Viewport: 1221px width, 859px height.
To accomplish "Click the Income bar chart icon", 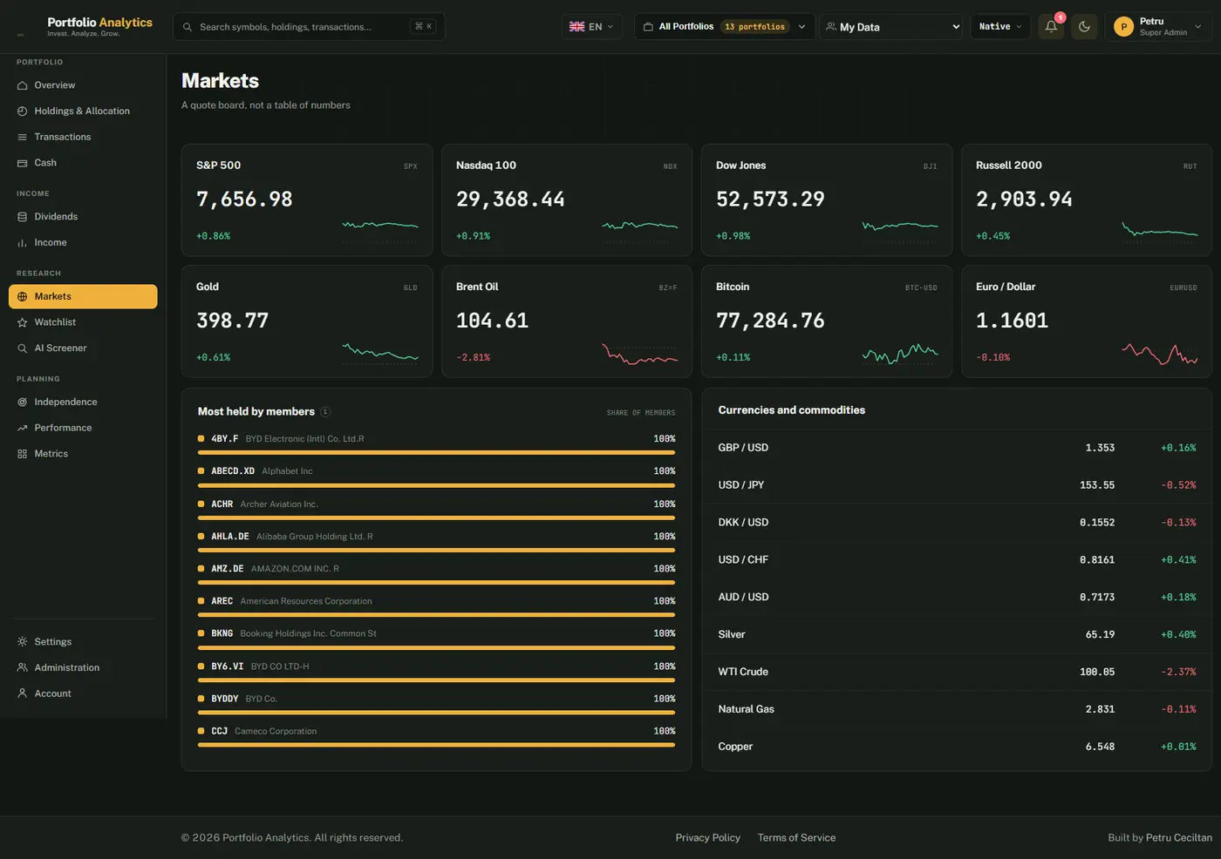I will [x=23, y=243].
